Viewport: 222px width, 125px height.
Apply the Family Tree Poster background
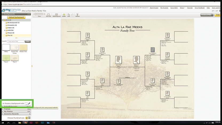point(15,47)
